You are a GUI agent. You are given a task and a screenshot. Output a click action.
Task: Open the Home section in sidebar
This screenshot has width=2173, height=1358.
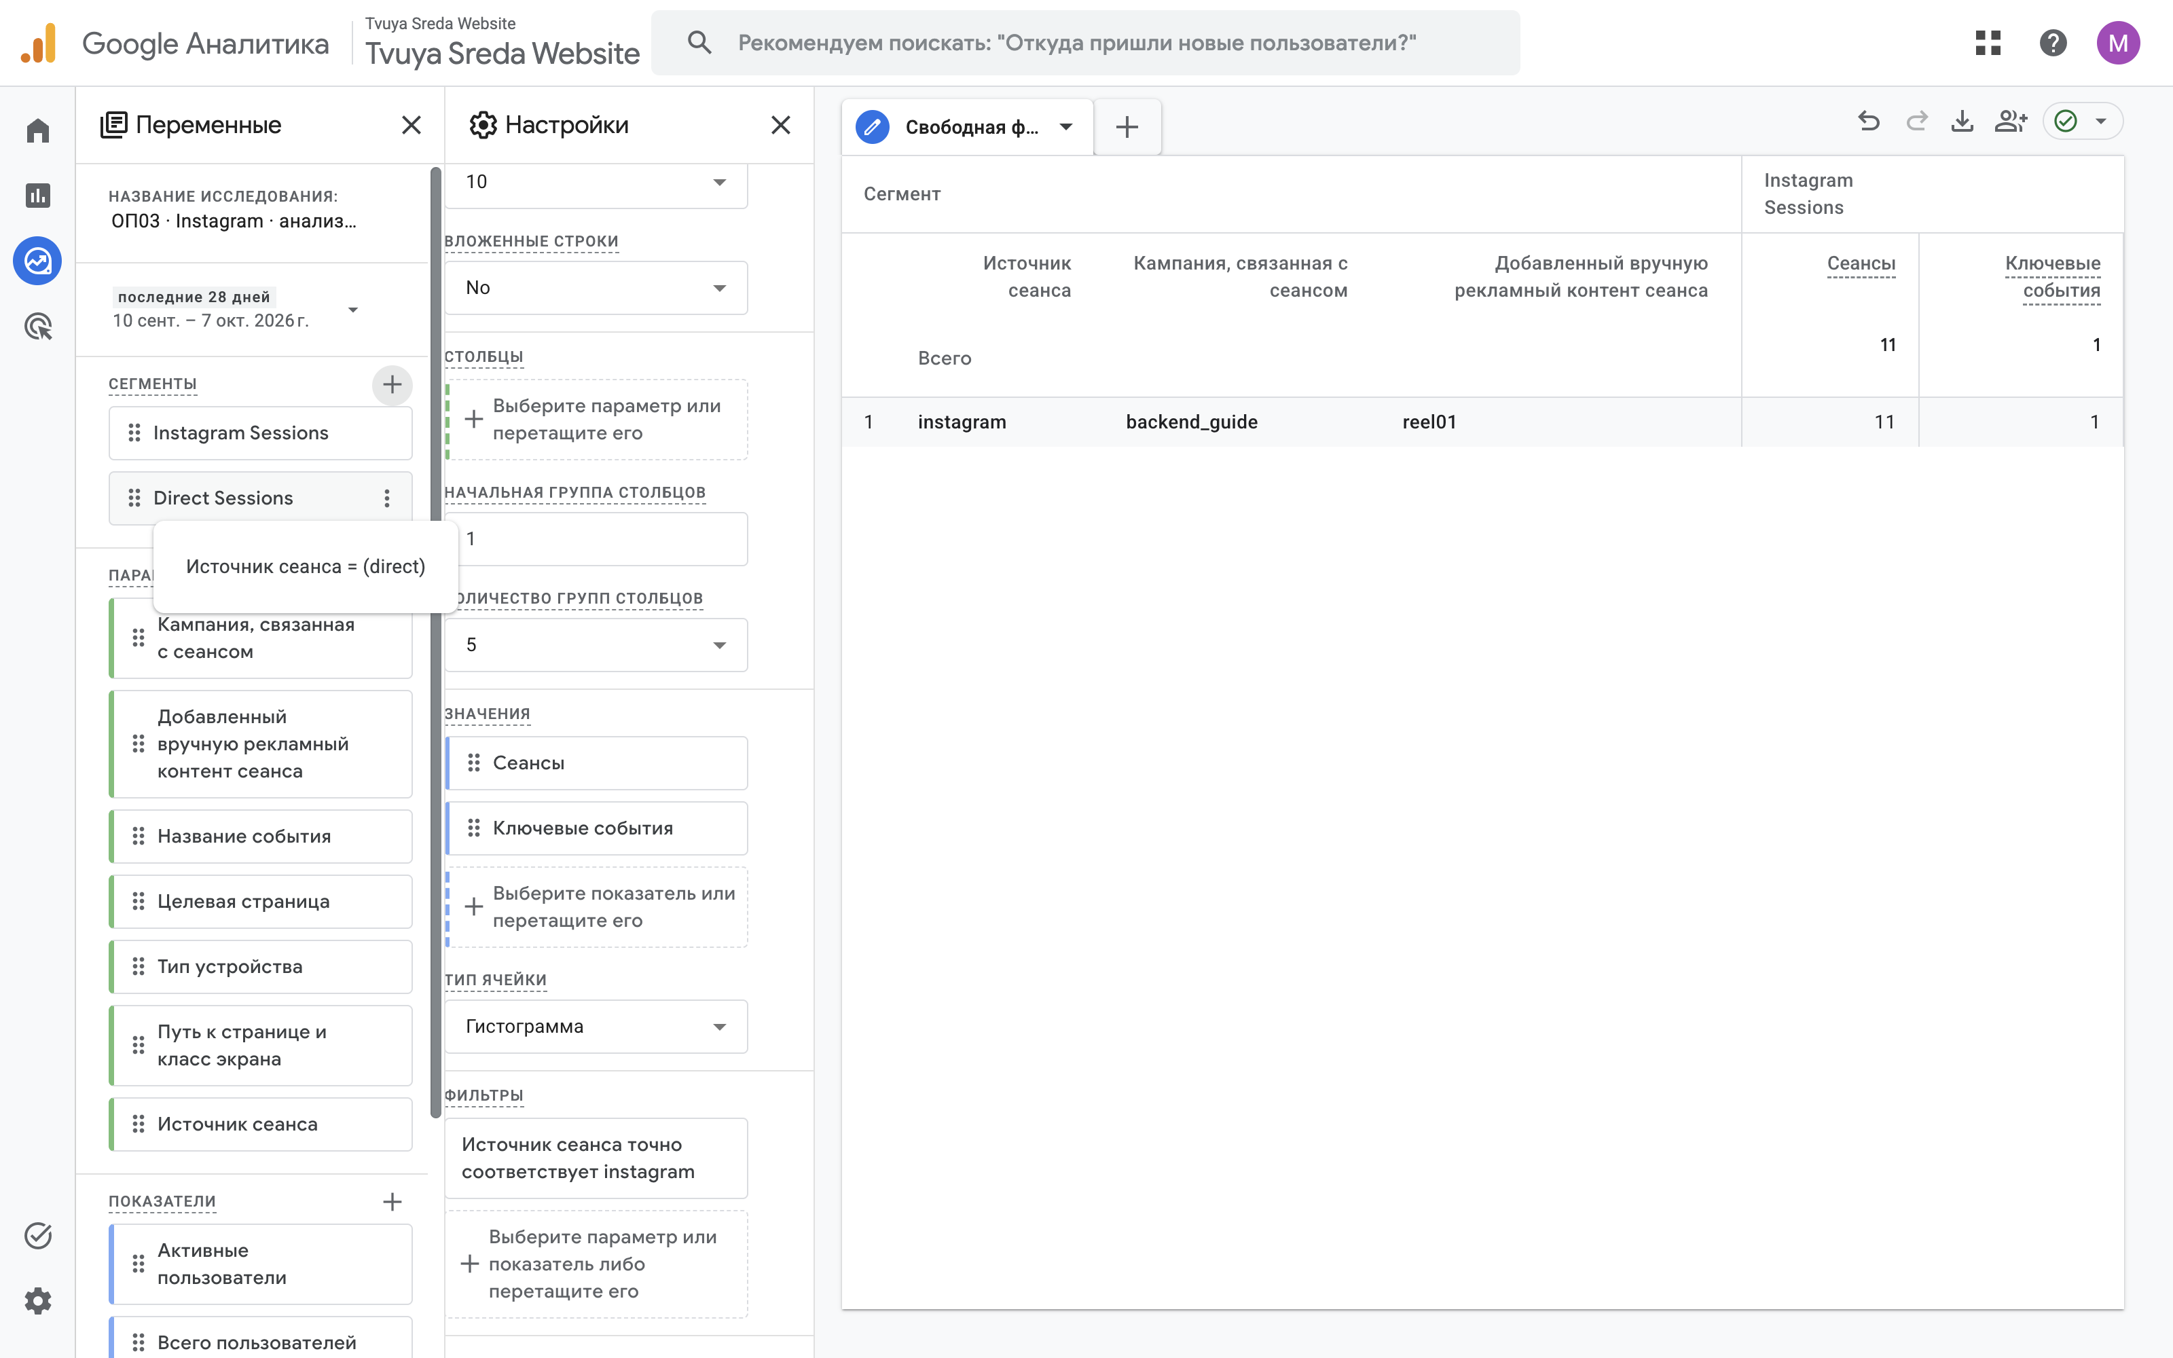38,131
